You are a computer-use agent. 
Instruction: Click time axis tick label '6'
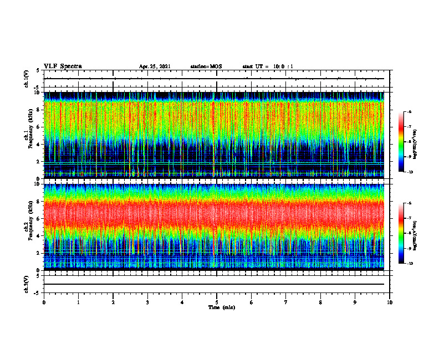(252, 302)
